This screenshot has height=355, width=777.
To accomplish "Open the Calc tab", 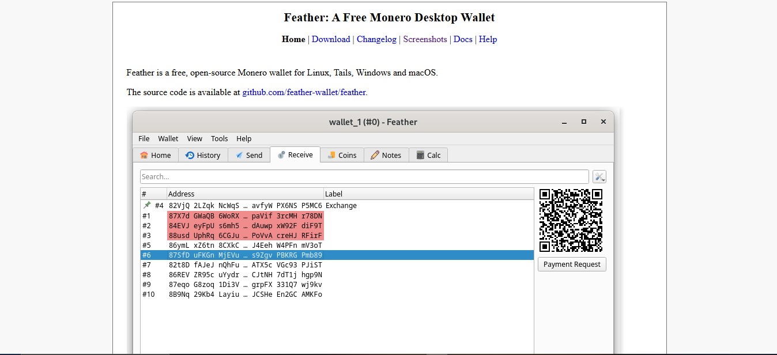I will pyautogui.click(x=428, y=155).
